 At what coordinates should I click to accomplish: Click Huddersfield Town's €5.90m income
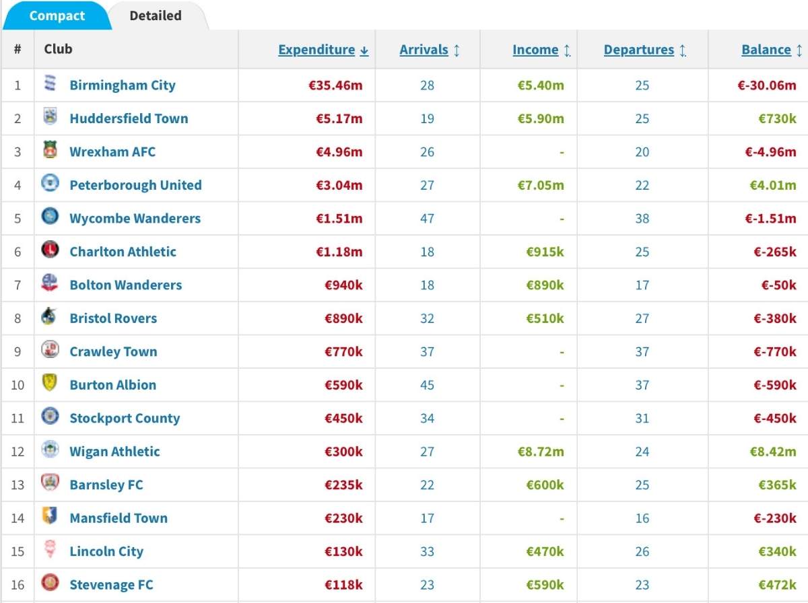pyautogui.click(x=541, y=118)
